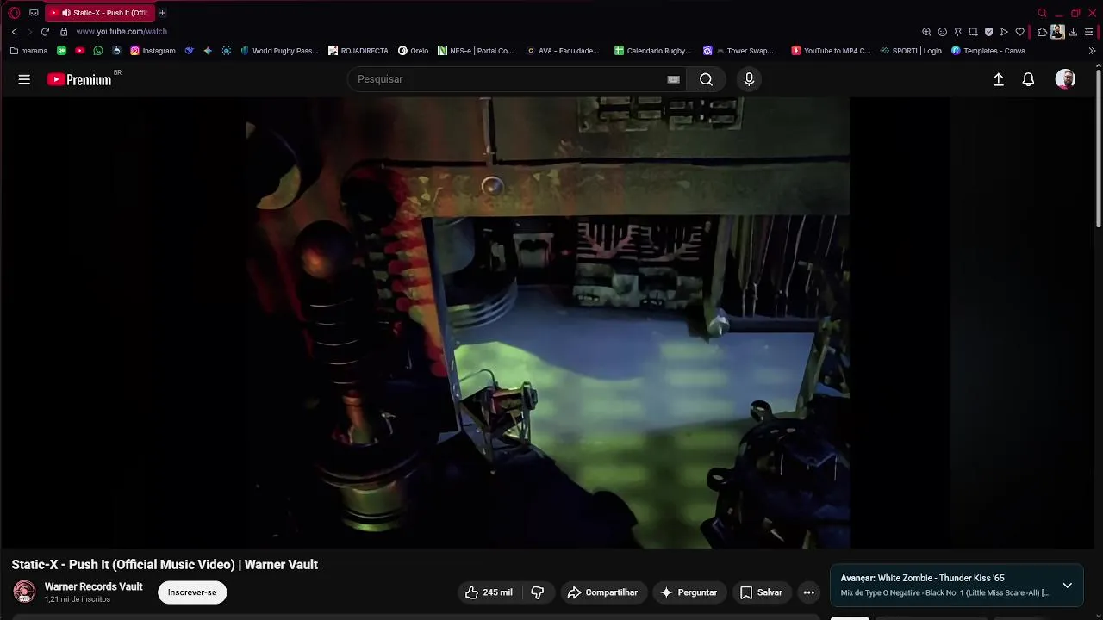Open the browser profile avatar in toolbar
Screen dimensions: 1103x620
(x=1057, y=32)
